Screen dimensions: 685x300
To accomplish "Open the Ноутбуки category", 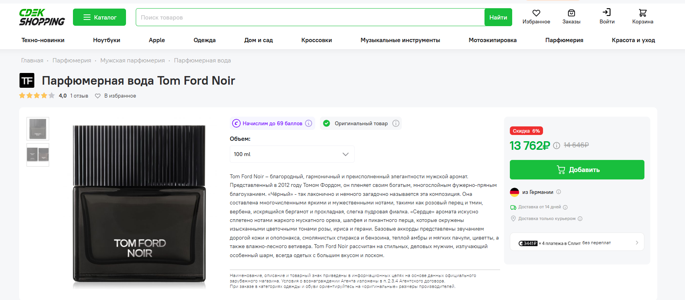I will [x=106, y=40].
